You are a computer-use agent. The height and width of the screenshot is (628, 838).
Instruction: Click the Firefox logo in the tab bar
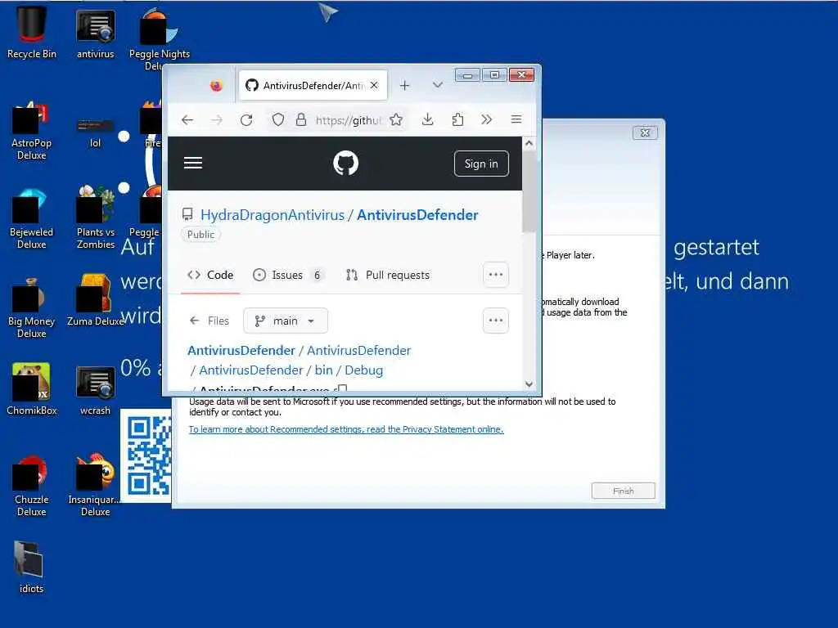[216, 85]
